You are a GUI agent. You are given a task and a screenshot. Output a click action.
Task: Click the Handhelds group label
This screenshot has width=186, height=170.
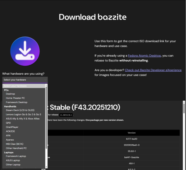[x=10, y=106]
